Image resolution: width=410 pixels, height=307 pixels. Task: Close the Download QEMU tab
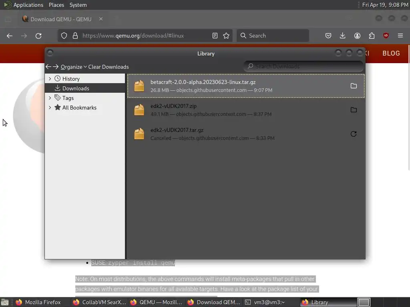tap(100, 19)
